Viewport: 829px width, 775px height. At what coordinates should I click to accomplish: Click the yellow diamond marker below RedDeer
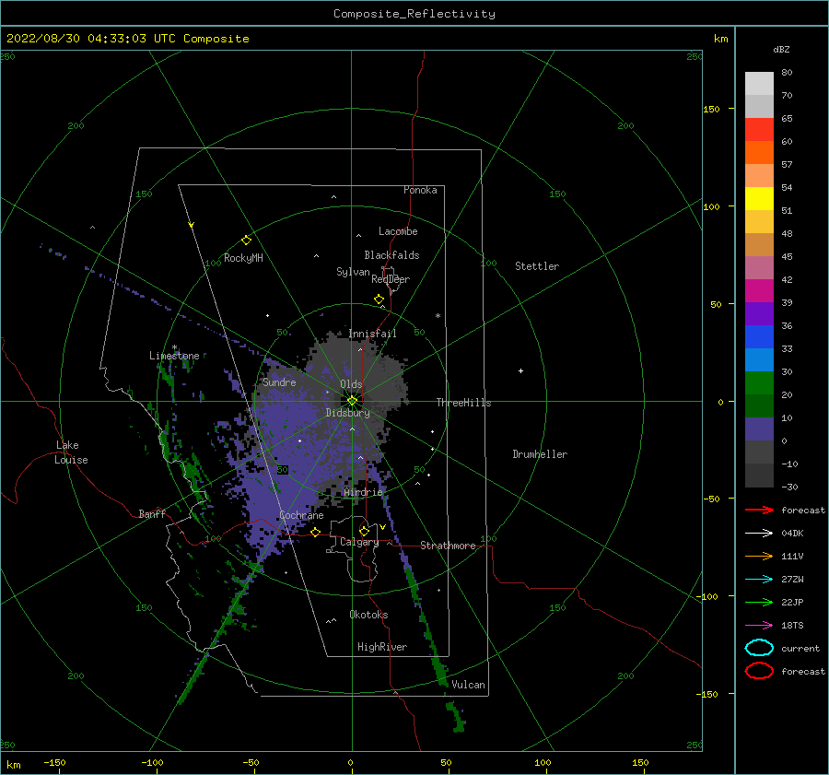[x=379, y=299]
